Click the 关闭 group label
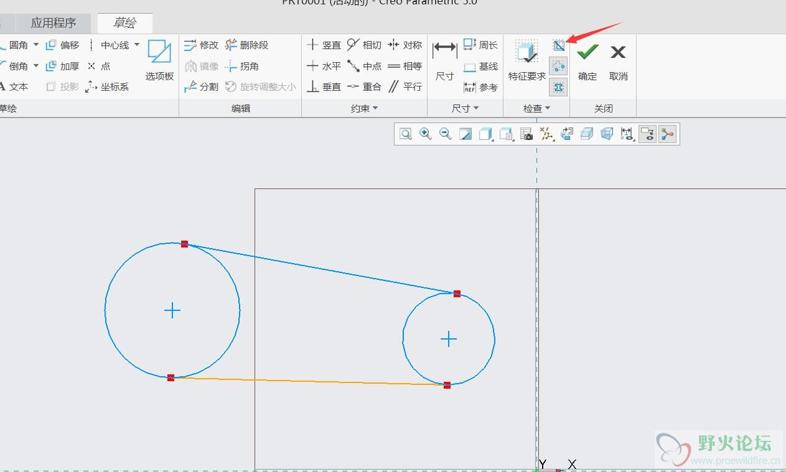786x472 pixels. pyautogui.click(x=604, y=108)
